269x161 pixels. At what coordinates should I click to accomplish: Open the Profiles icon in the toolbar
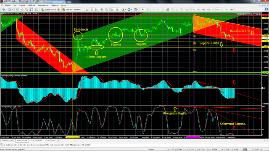coord(10,10)
